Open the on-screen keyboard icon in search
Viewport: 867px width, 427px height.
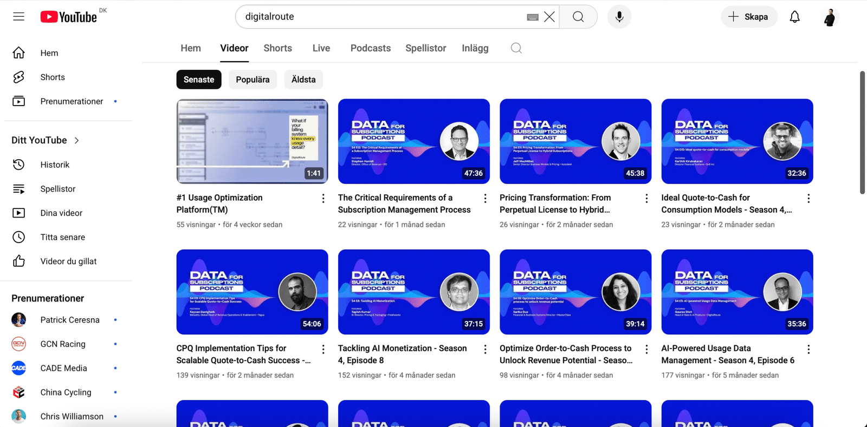tap(532, 17)
